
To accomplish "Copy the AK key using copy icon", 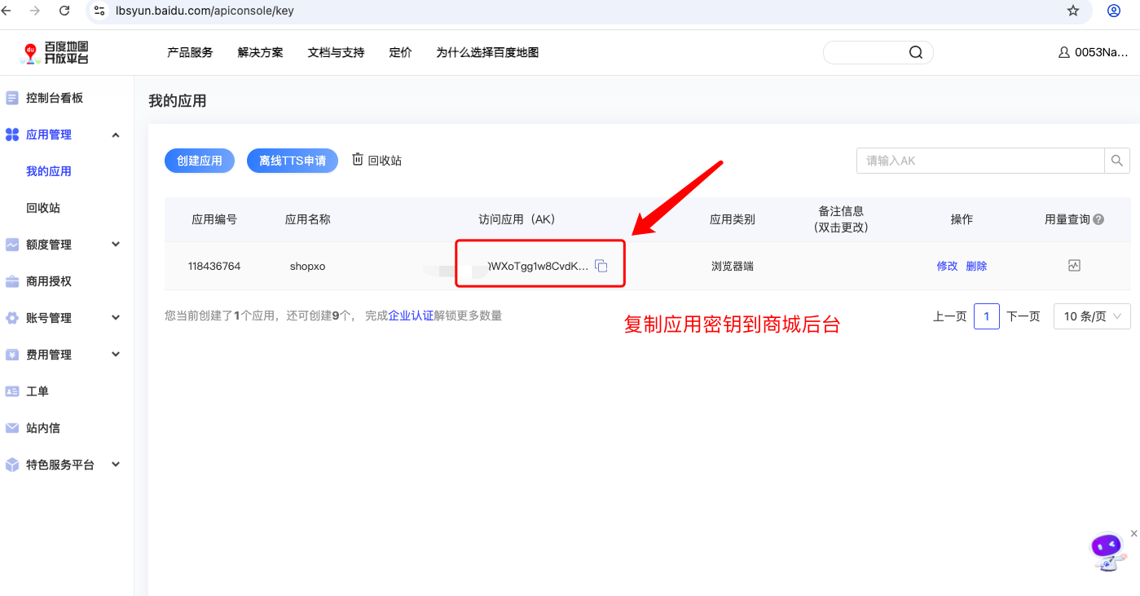I will (x=601, y=266).
